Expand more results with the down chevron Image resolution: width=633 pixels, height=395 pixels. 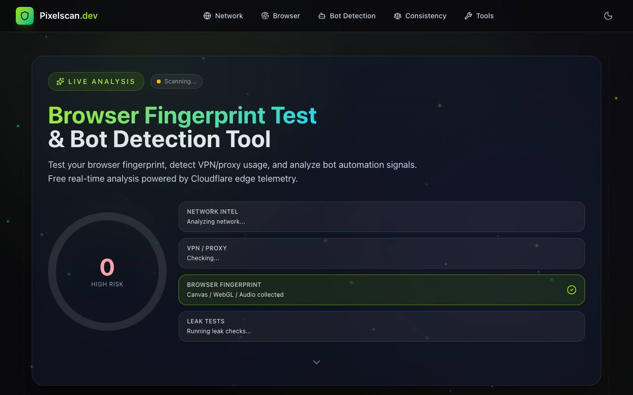[x=316, y=362]
